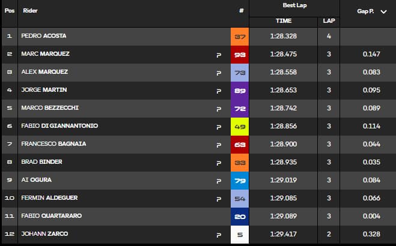
Task: Click the pit icon beside Ai Ogura
Action: [219, 181]
